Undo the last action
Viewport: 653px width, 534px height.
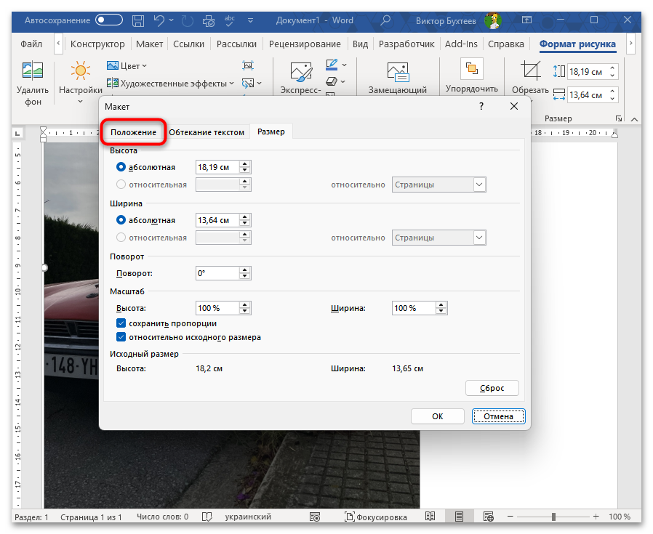coord(159,20)
